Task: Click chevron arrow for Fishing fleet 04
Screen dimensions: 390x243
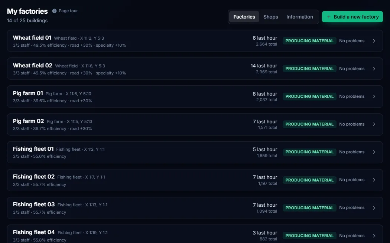Action: [374, 236]
